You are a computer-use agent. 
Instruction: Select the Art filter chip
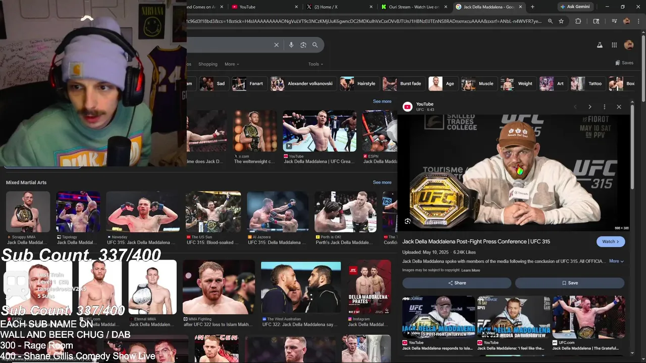[553, 84]
